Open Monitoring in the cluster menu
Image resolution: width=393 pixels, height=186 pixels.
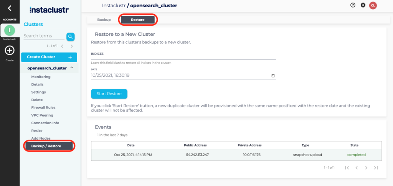click(x=41, y=77)
